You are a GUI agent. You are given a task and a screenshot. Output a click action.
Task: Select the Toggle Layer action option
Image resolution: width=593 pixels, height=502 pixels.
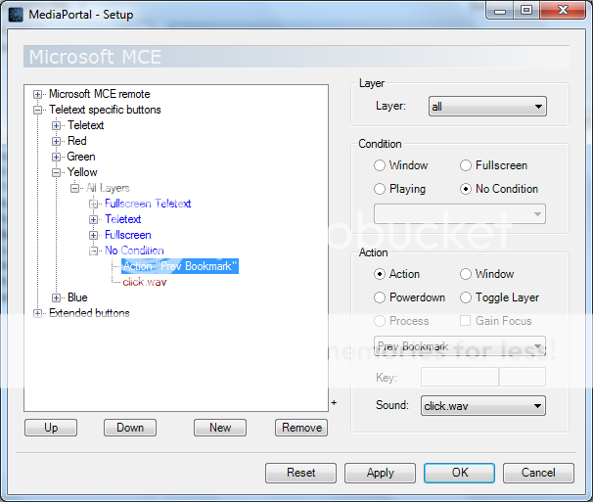466,297
